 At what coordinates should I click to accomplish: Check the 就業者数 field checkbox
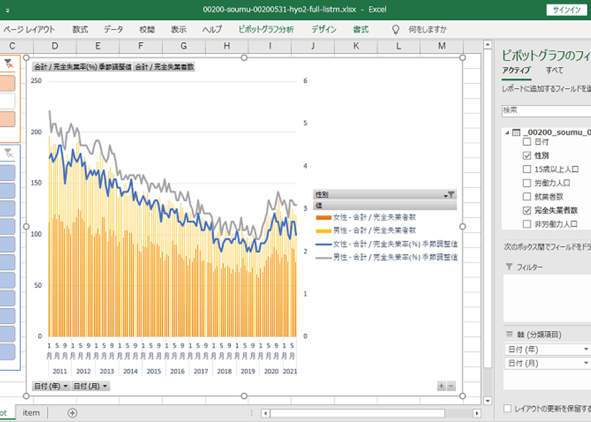tap(527, 197)
